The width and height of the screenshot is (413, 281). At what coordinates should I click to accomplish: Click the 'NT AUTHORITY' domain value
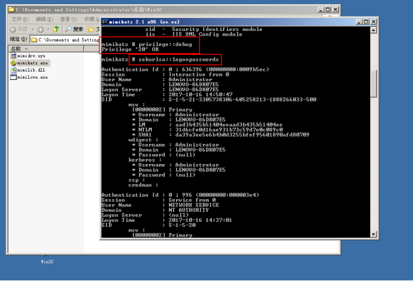[189, 210]
